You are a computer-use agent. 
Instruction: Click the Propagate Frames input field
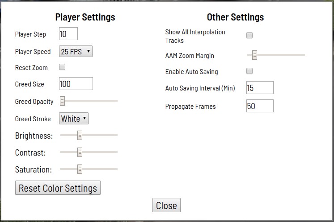click(x=260, y=106)
